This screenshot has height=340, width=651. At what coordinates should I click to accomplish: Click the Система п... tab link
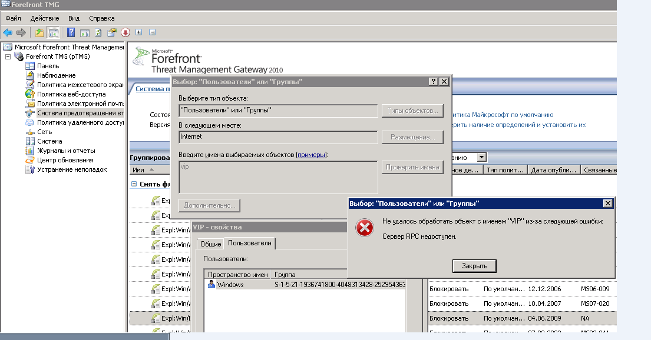pyautogui.click(x=153, y=89)
